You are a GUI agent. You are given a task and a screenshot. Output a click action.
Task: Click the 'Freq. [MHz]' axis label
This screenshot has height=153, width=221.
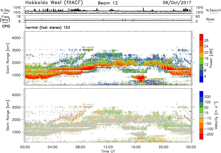point(5,19)
